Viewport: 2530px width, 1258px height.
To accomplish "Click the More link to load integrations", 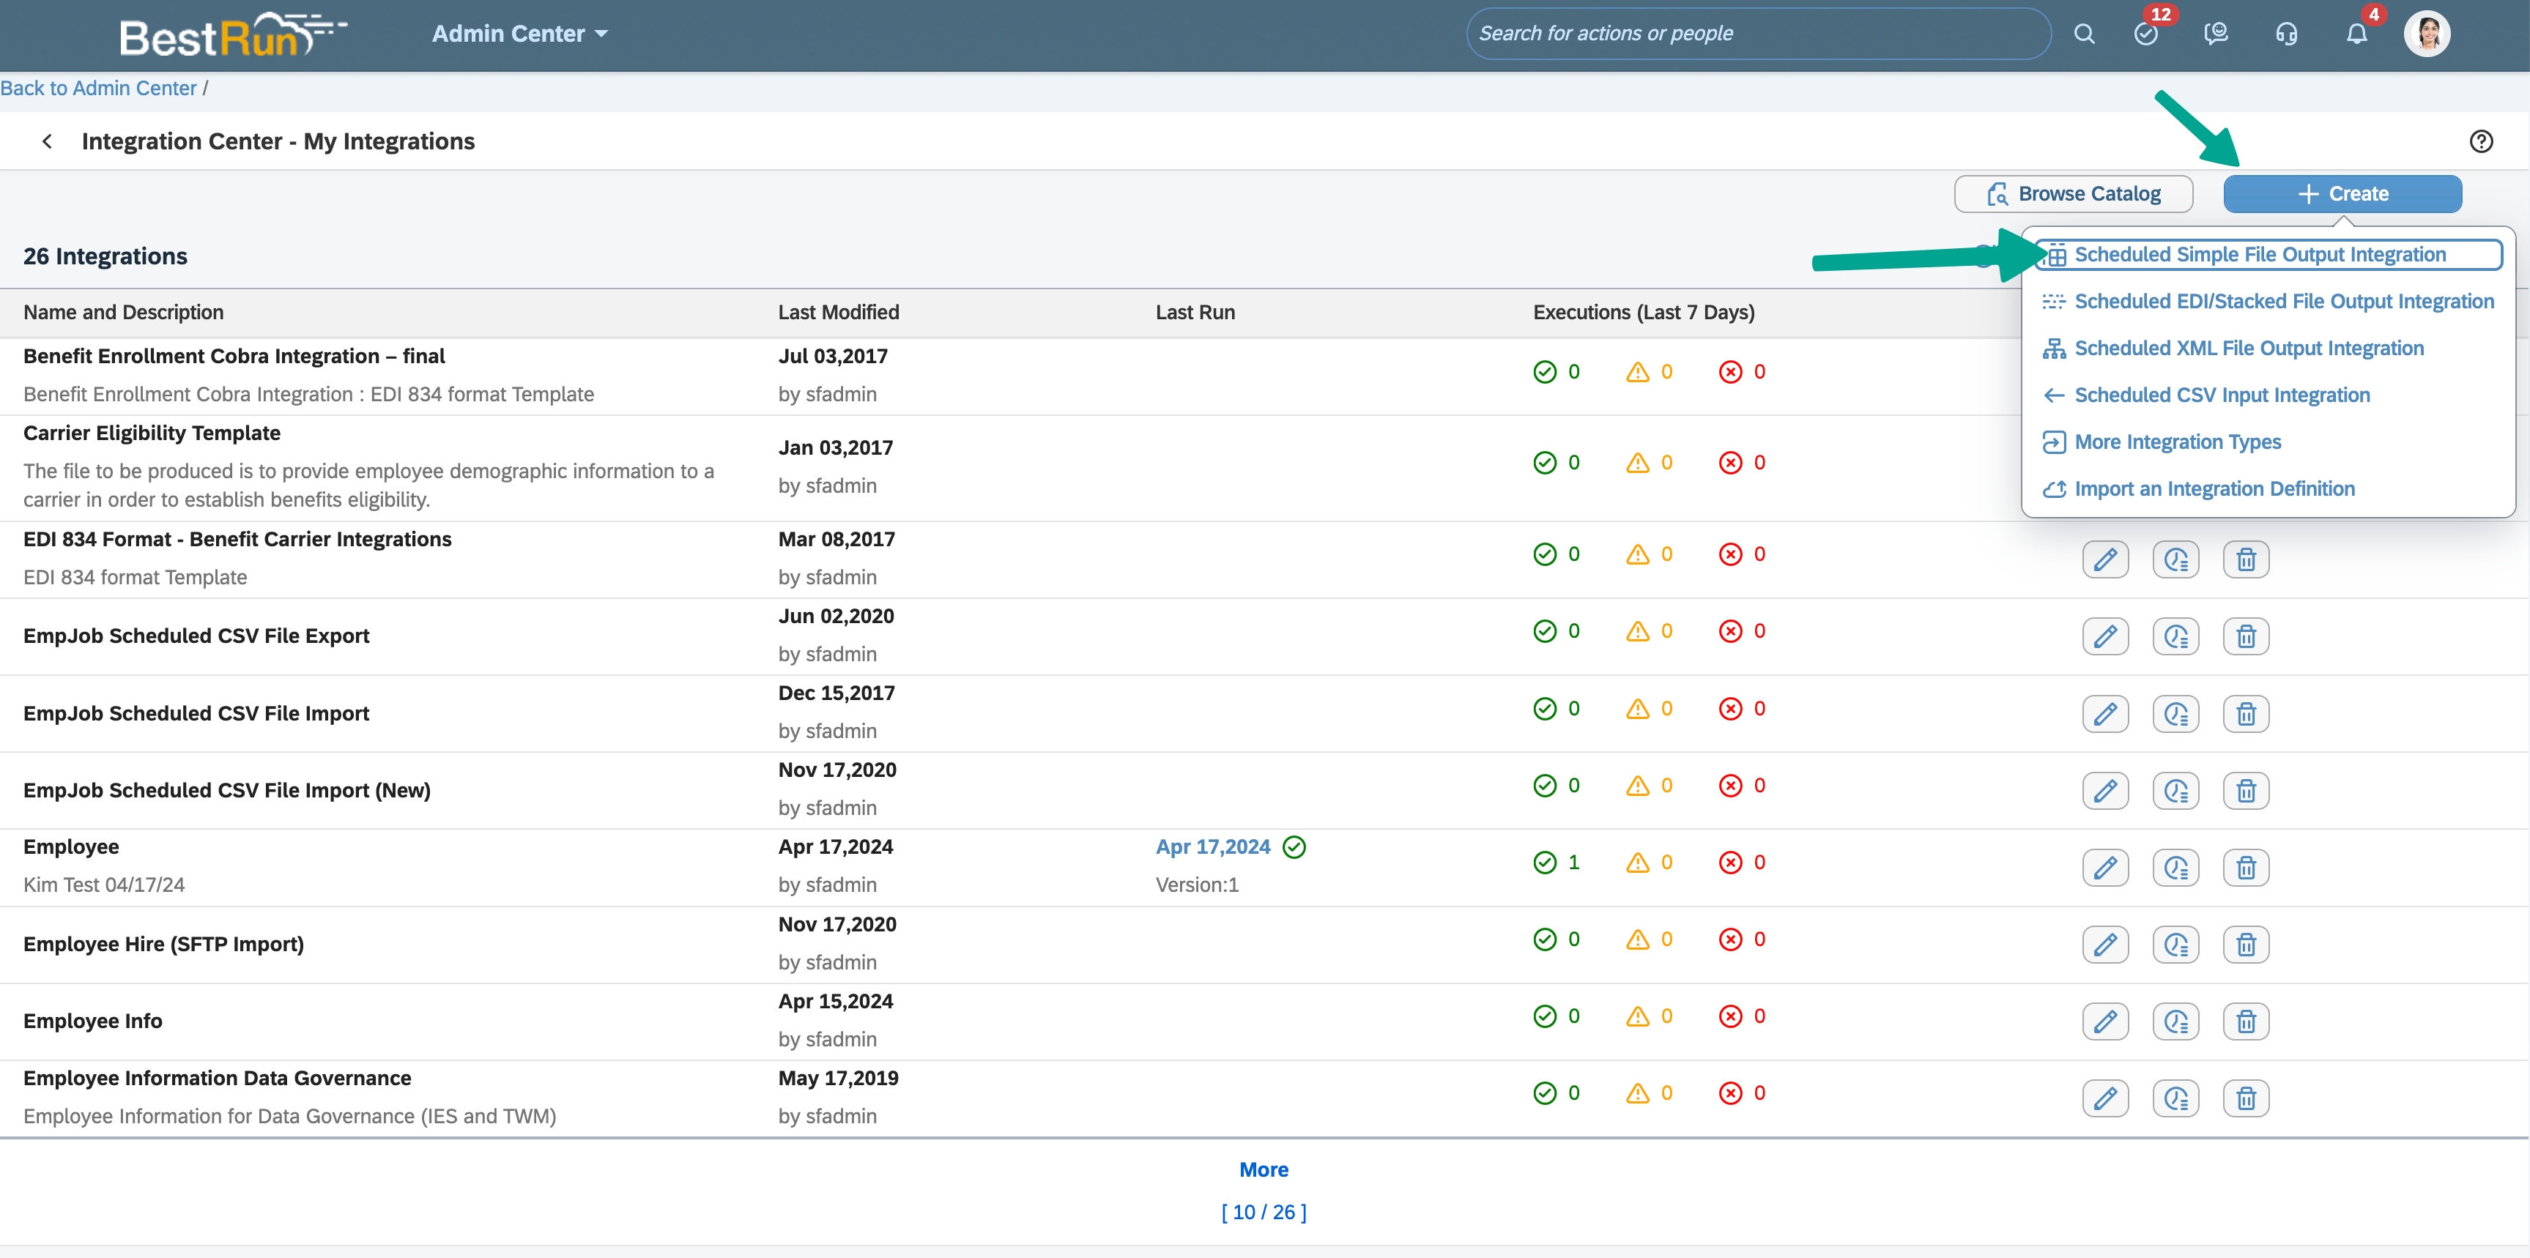I will [1263, 1169].
